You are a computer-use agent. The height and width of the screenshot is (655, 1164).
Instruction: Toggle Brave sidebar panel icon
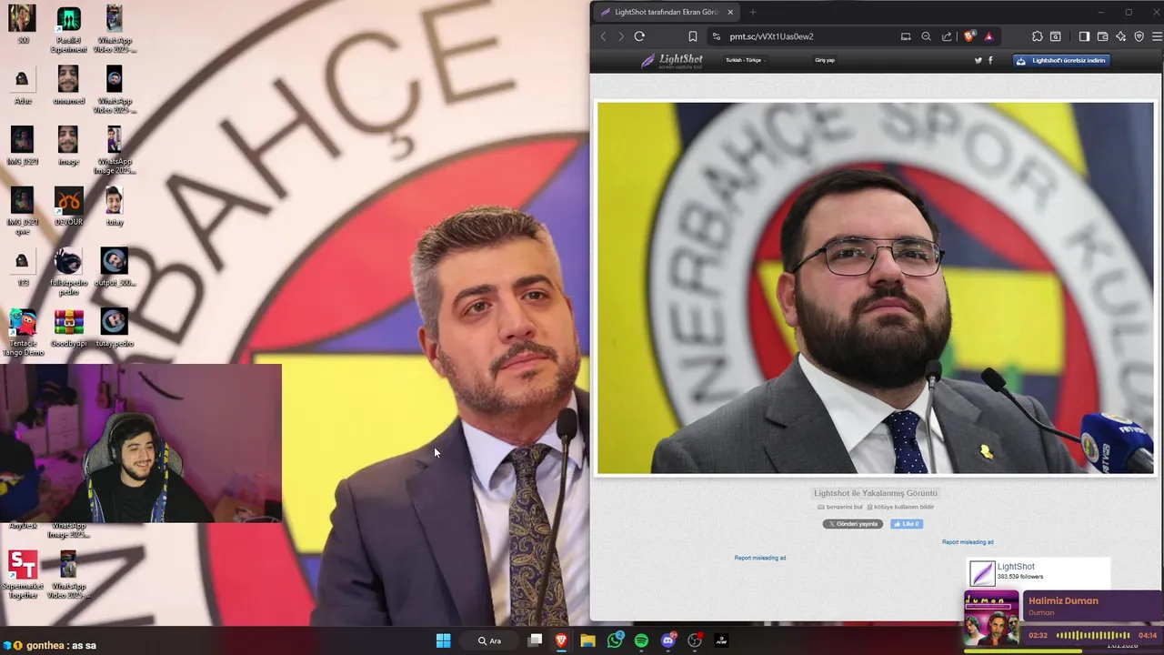pos(1084,36)
